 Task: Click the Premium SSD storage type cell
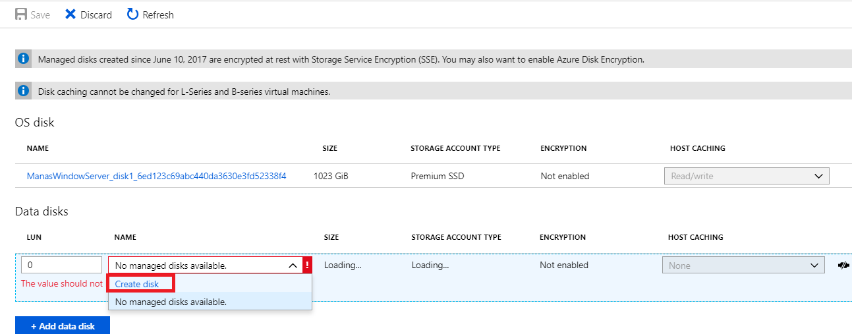438,176
